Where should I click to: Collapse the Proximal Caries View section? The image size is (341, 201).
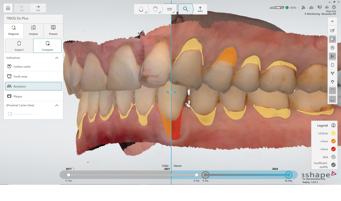(57, 105)
